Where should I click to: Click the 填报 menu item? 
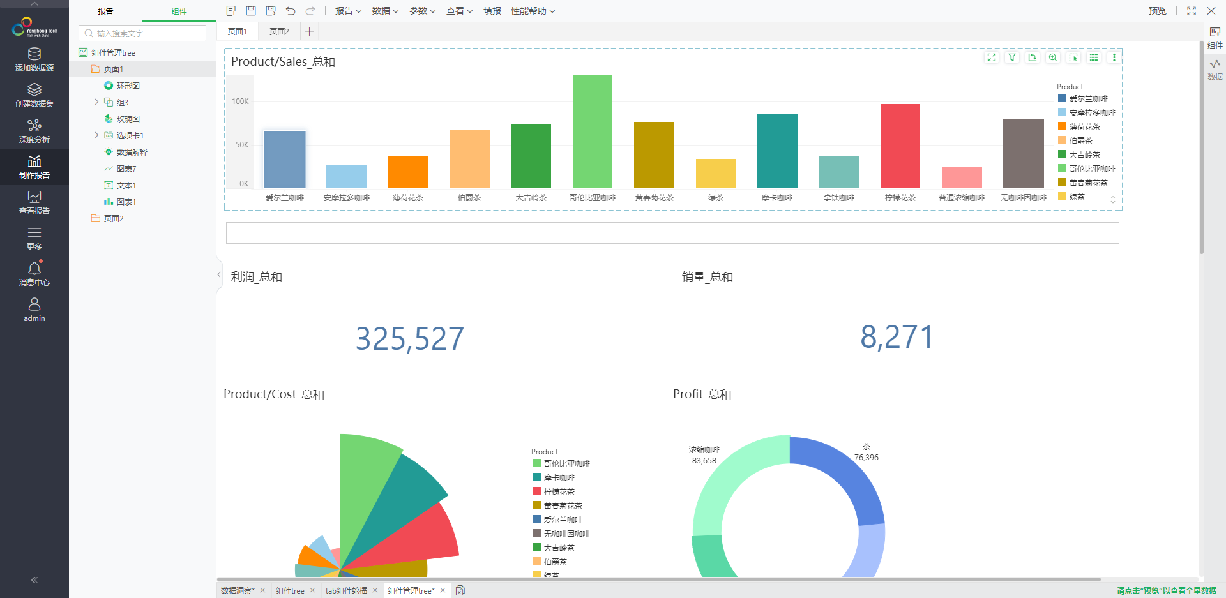click(x=492, y=11)
